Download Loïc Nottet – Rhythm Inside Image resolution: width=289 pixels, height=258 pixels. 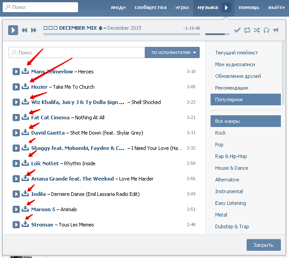(x=25, y=163)
